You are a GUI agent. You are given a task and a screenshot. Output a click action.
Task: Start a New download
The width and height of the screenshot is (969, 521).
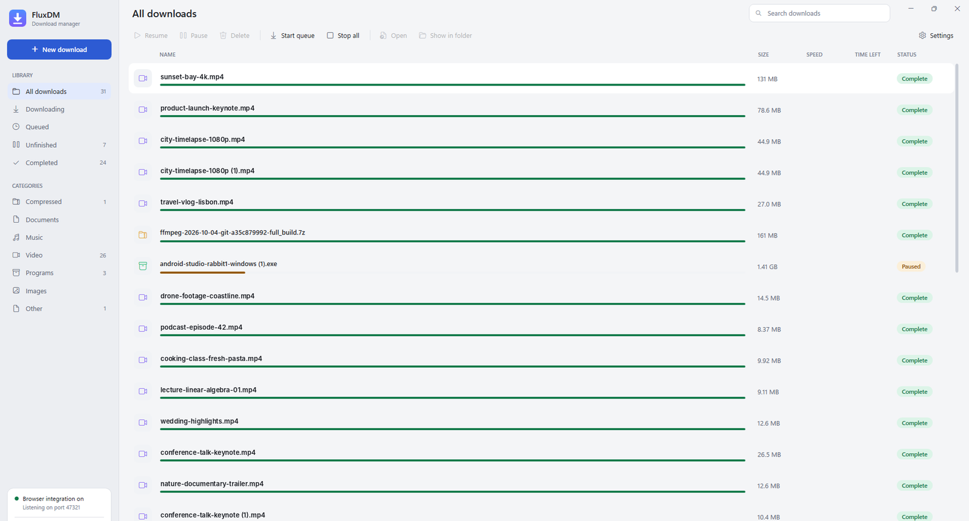tap(59, 50)
